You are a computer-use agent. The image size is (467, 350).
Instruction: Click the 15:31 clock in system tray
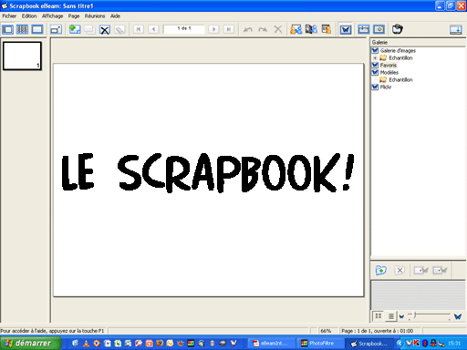point(454,344)
